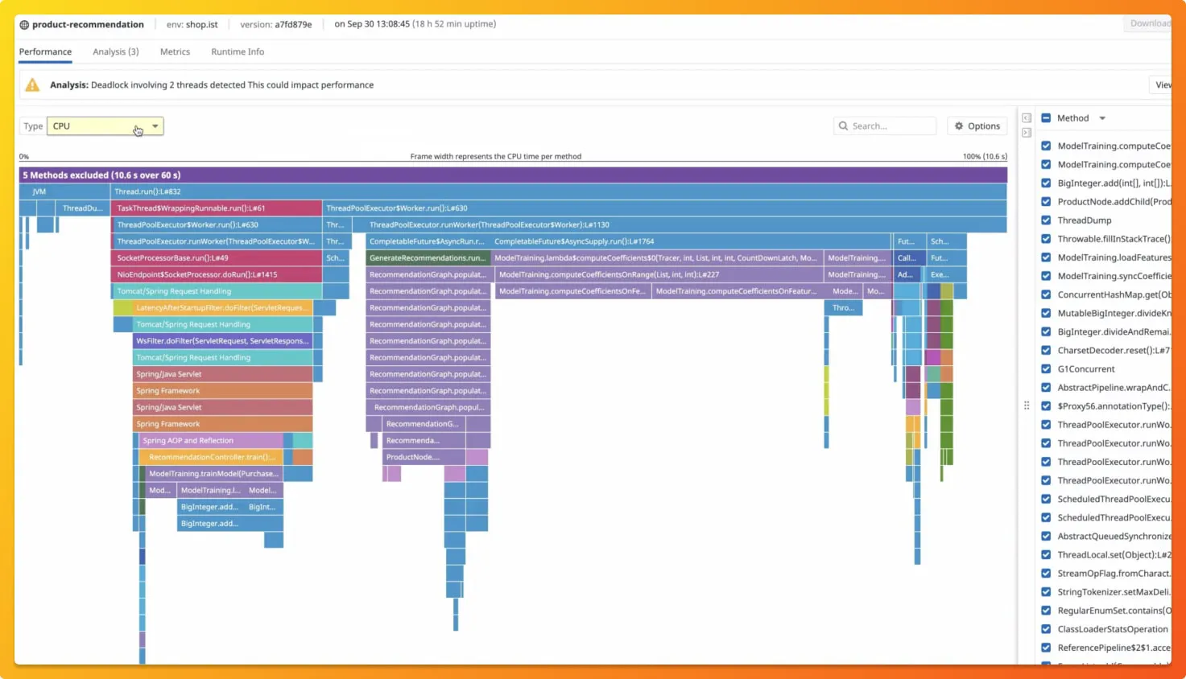Uncheck RegularEnumSet.contains method
The width and height of the screenshot is (1186, 679).
point(1046,610)
